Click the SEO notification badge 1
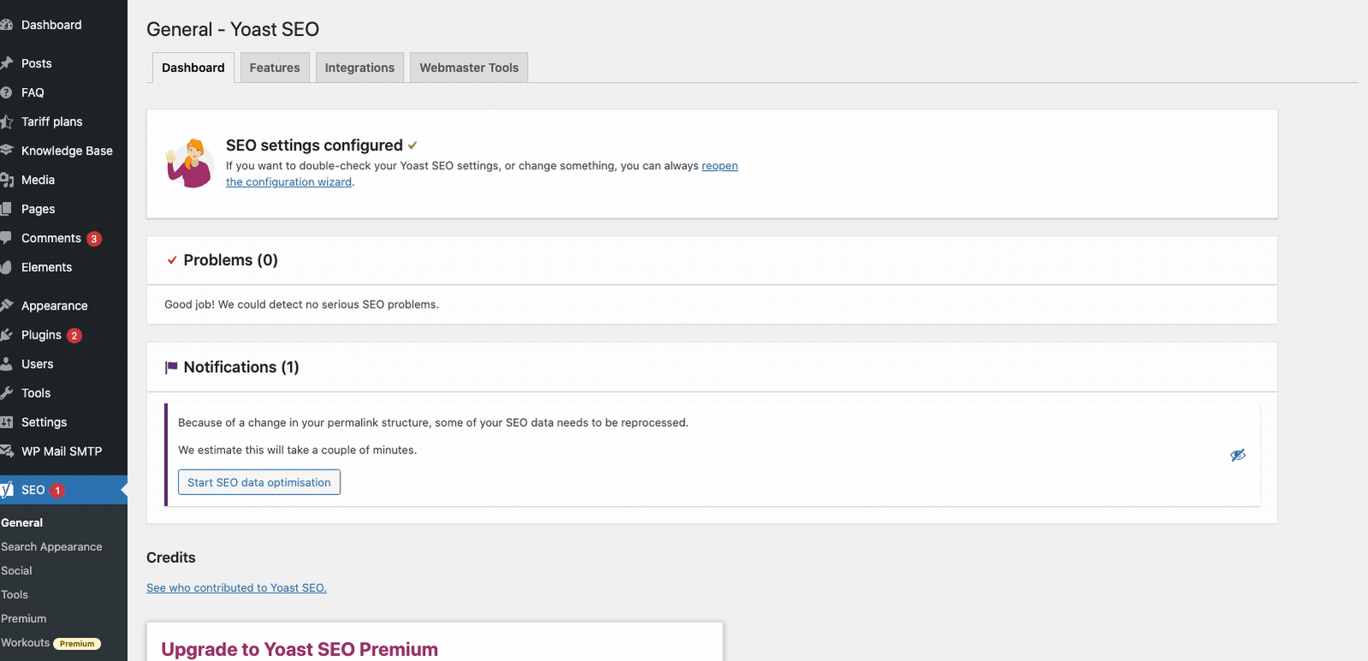The height and width of the screenshot is (661, 1368). (x=57, y=491)
